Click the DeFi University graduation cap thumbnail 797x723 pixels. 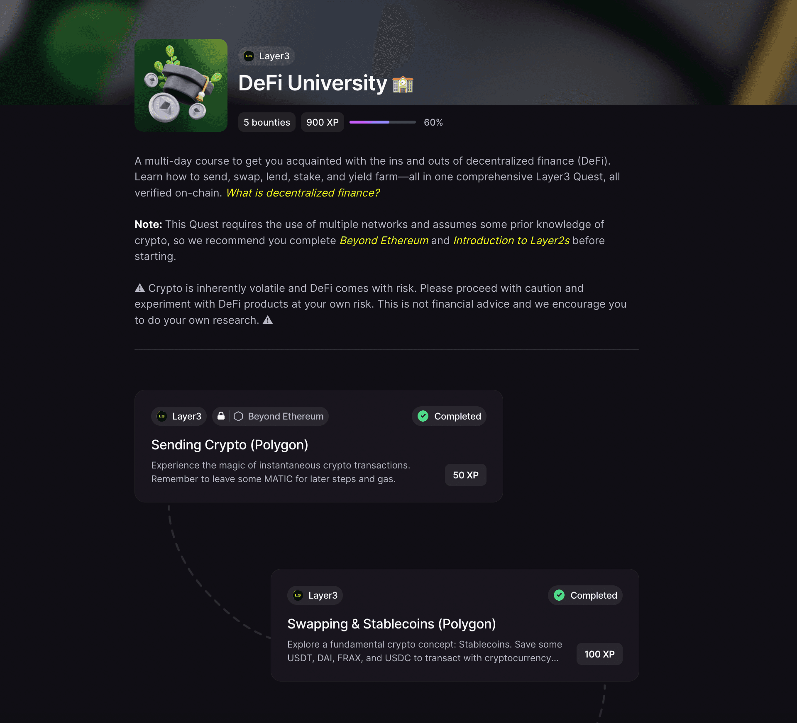click(x=181, y=85)
